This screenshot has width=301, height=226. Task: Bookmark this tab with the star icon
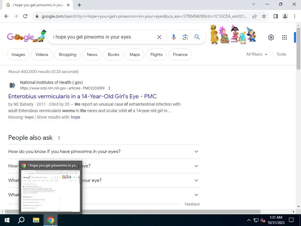coord(264,16)
